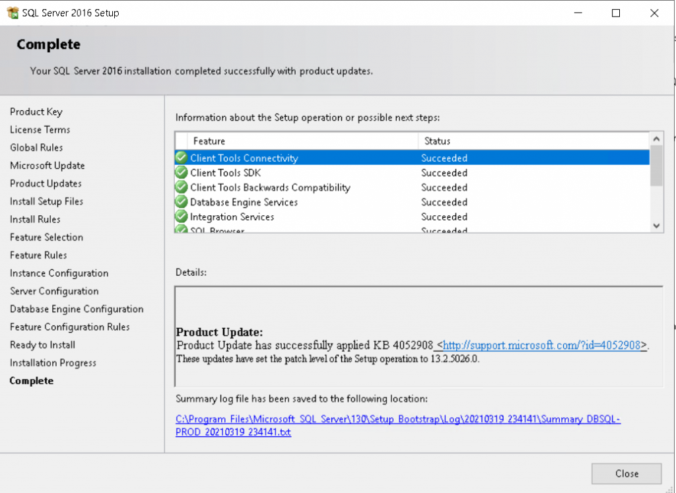Click Product Key step in sidebar
The image size is (676, 493).
coord(36,112)
